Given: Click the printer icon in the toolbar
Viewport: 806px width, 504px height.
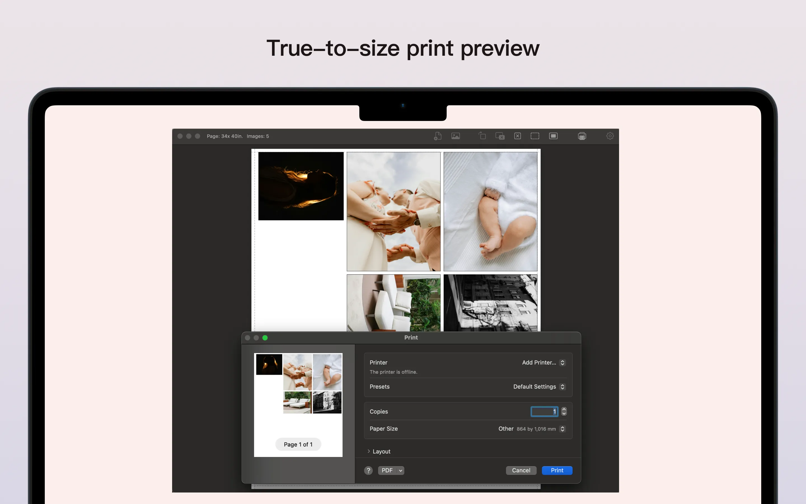Looking at the screenshot, I should tap(582, 136).
